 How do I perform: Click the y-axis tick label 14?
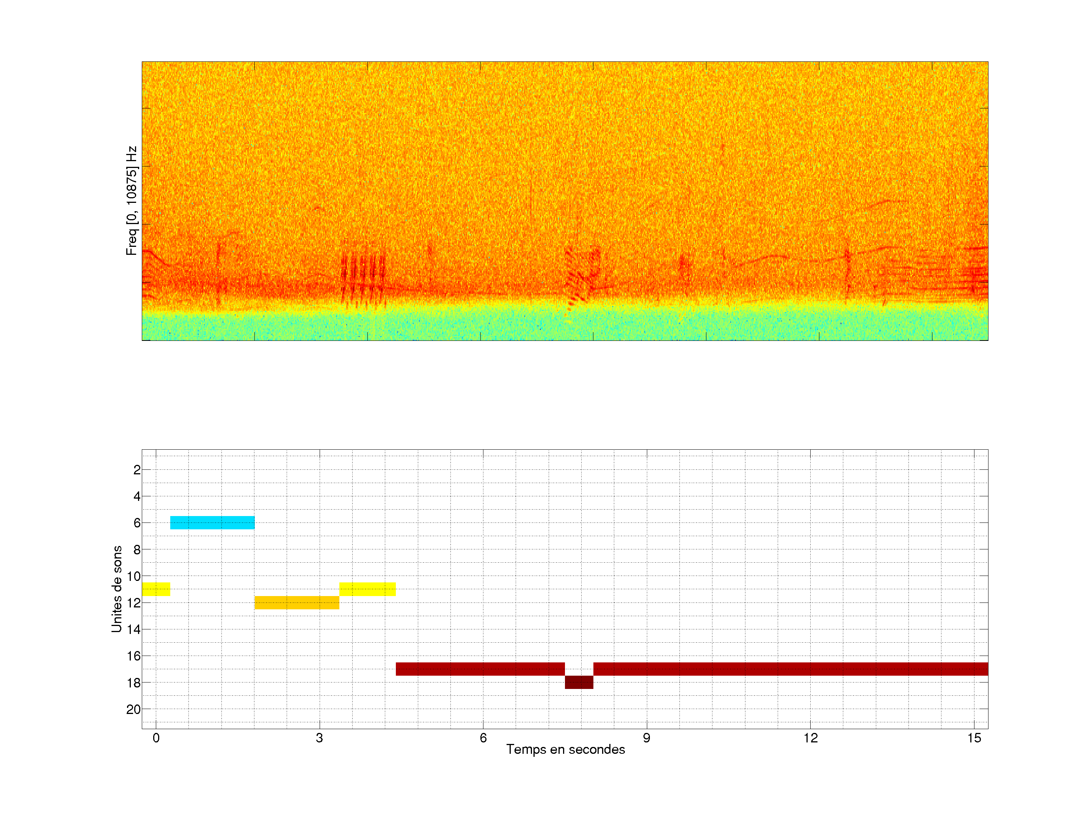133,629
